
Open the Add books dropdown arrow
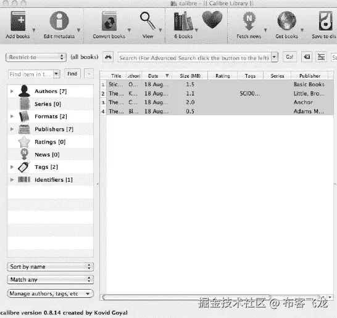pos(34,30)
